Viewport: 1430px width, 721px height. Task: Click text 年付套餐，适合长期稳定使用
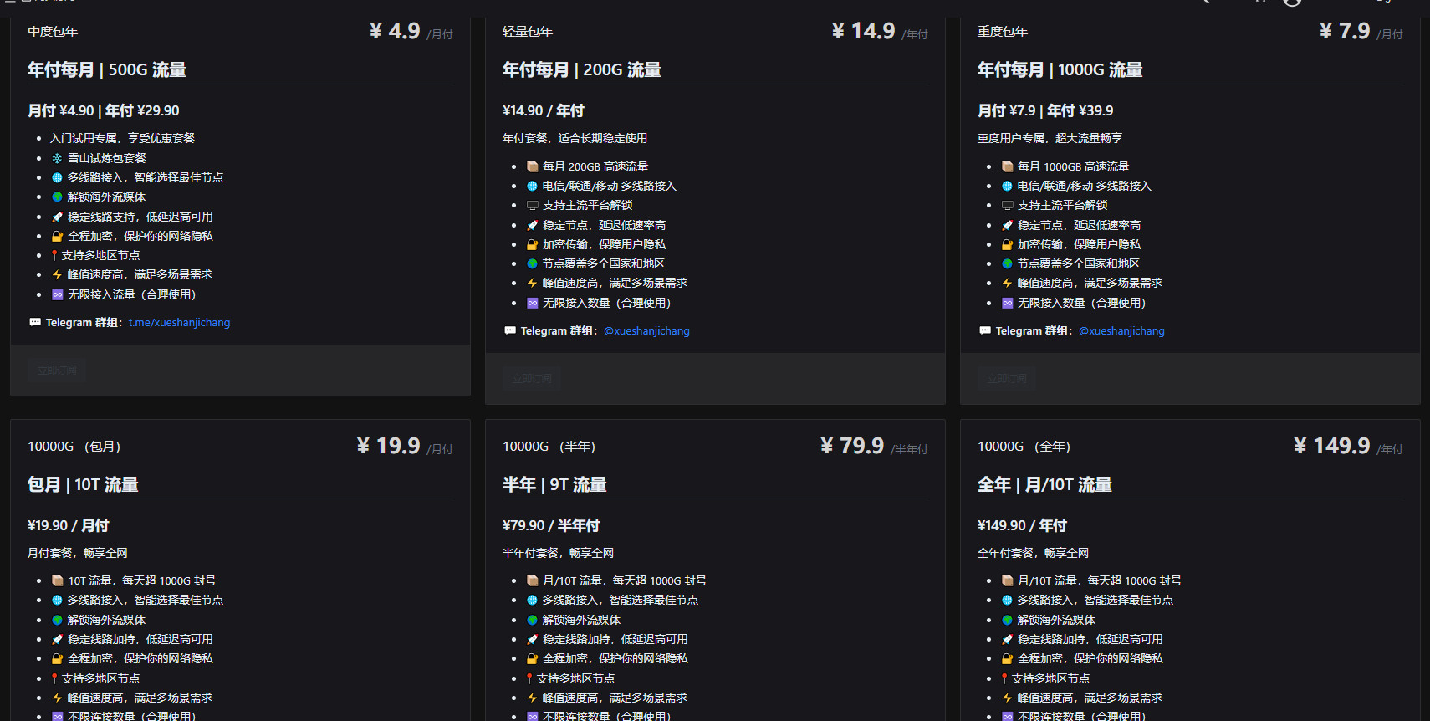point(575,138)
